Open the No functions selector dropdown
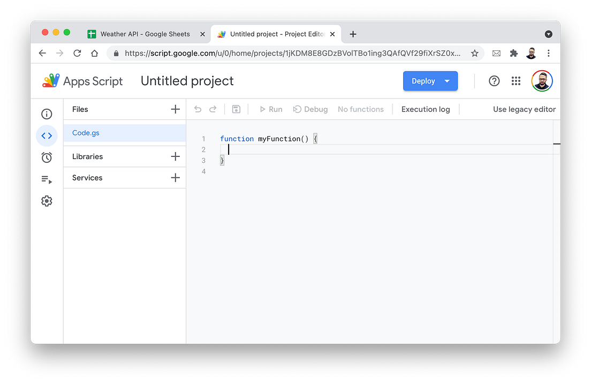The height and width of the screenshot is (384, 591). [360, 109]
